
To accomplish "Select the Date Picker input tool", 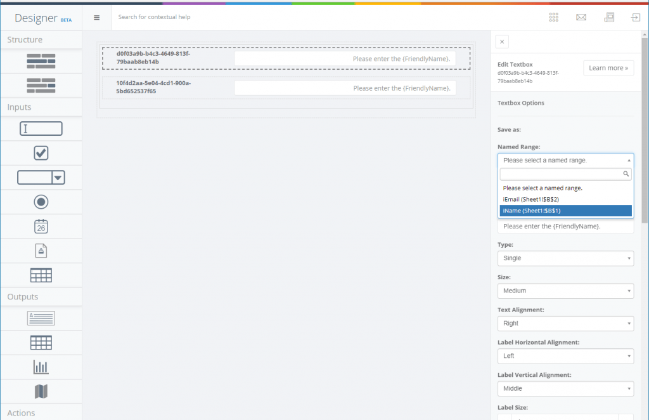I will pos(41,226).
